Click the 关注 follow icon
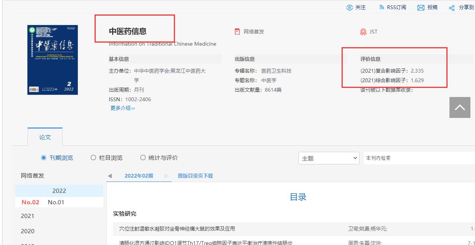Screen dimensions: 475x245 349,7
